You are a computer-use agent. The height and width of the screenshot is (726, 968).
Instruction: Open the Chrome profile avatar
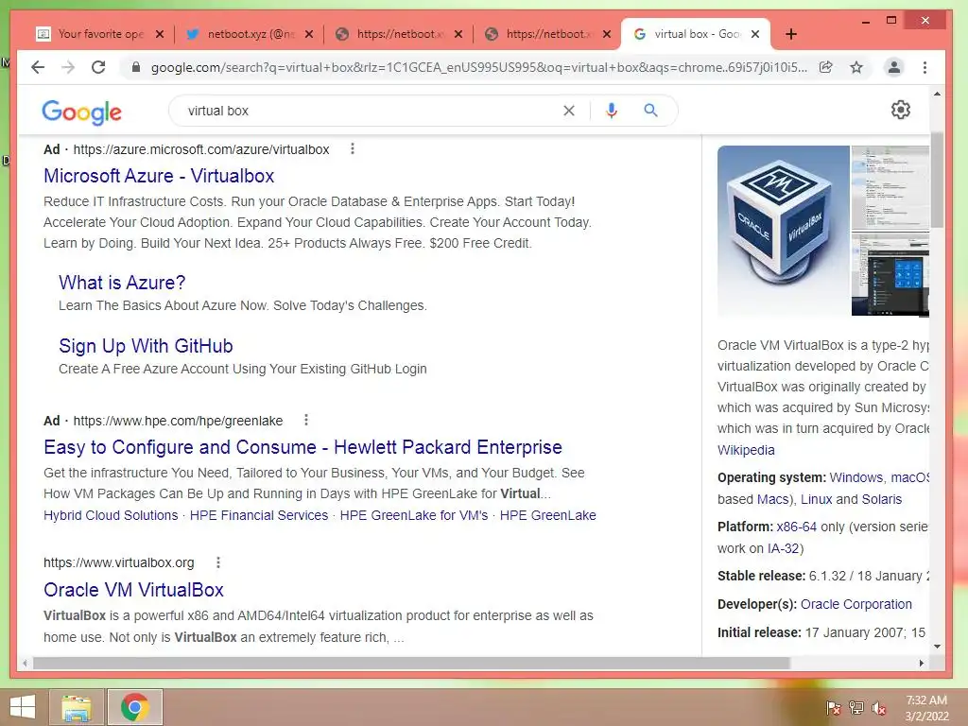click(893, 67)
